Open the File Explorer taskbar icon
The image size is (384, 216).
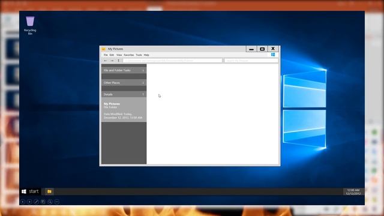pyautogui.click(x=49, y=191)
